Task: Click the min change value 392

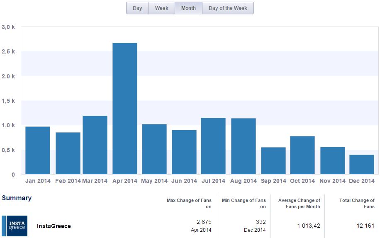Action: (x=261, y=222)
